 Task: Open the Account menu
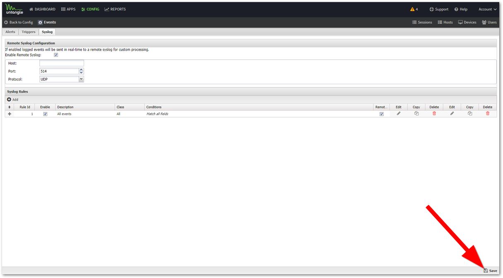[x=487, y=9]
